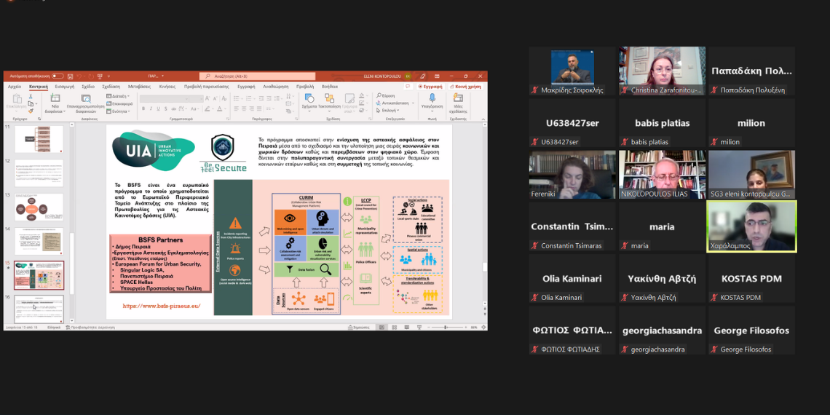
Task: Toggle Bold text formatting
Action: pyautogui.click(x=143, y=108)
